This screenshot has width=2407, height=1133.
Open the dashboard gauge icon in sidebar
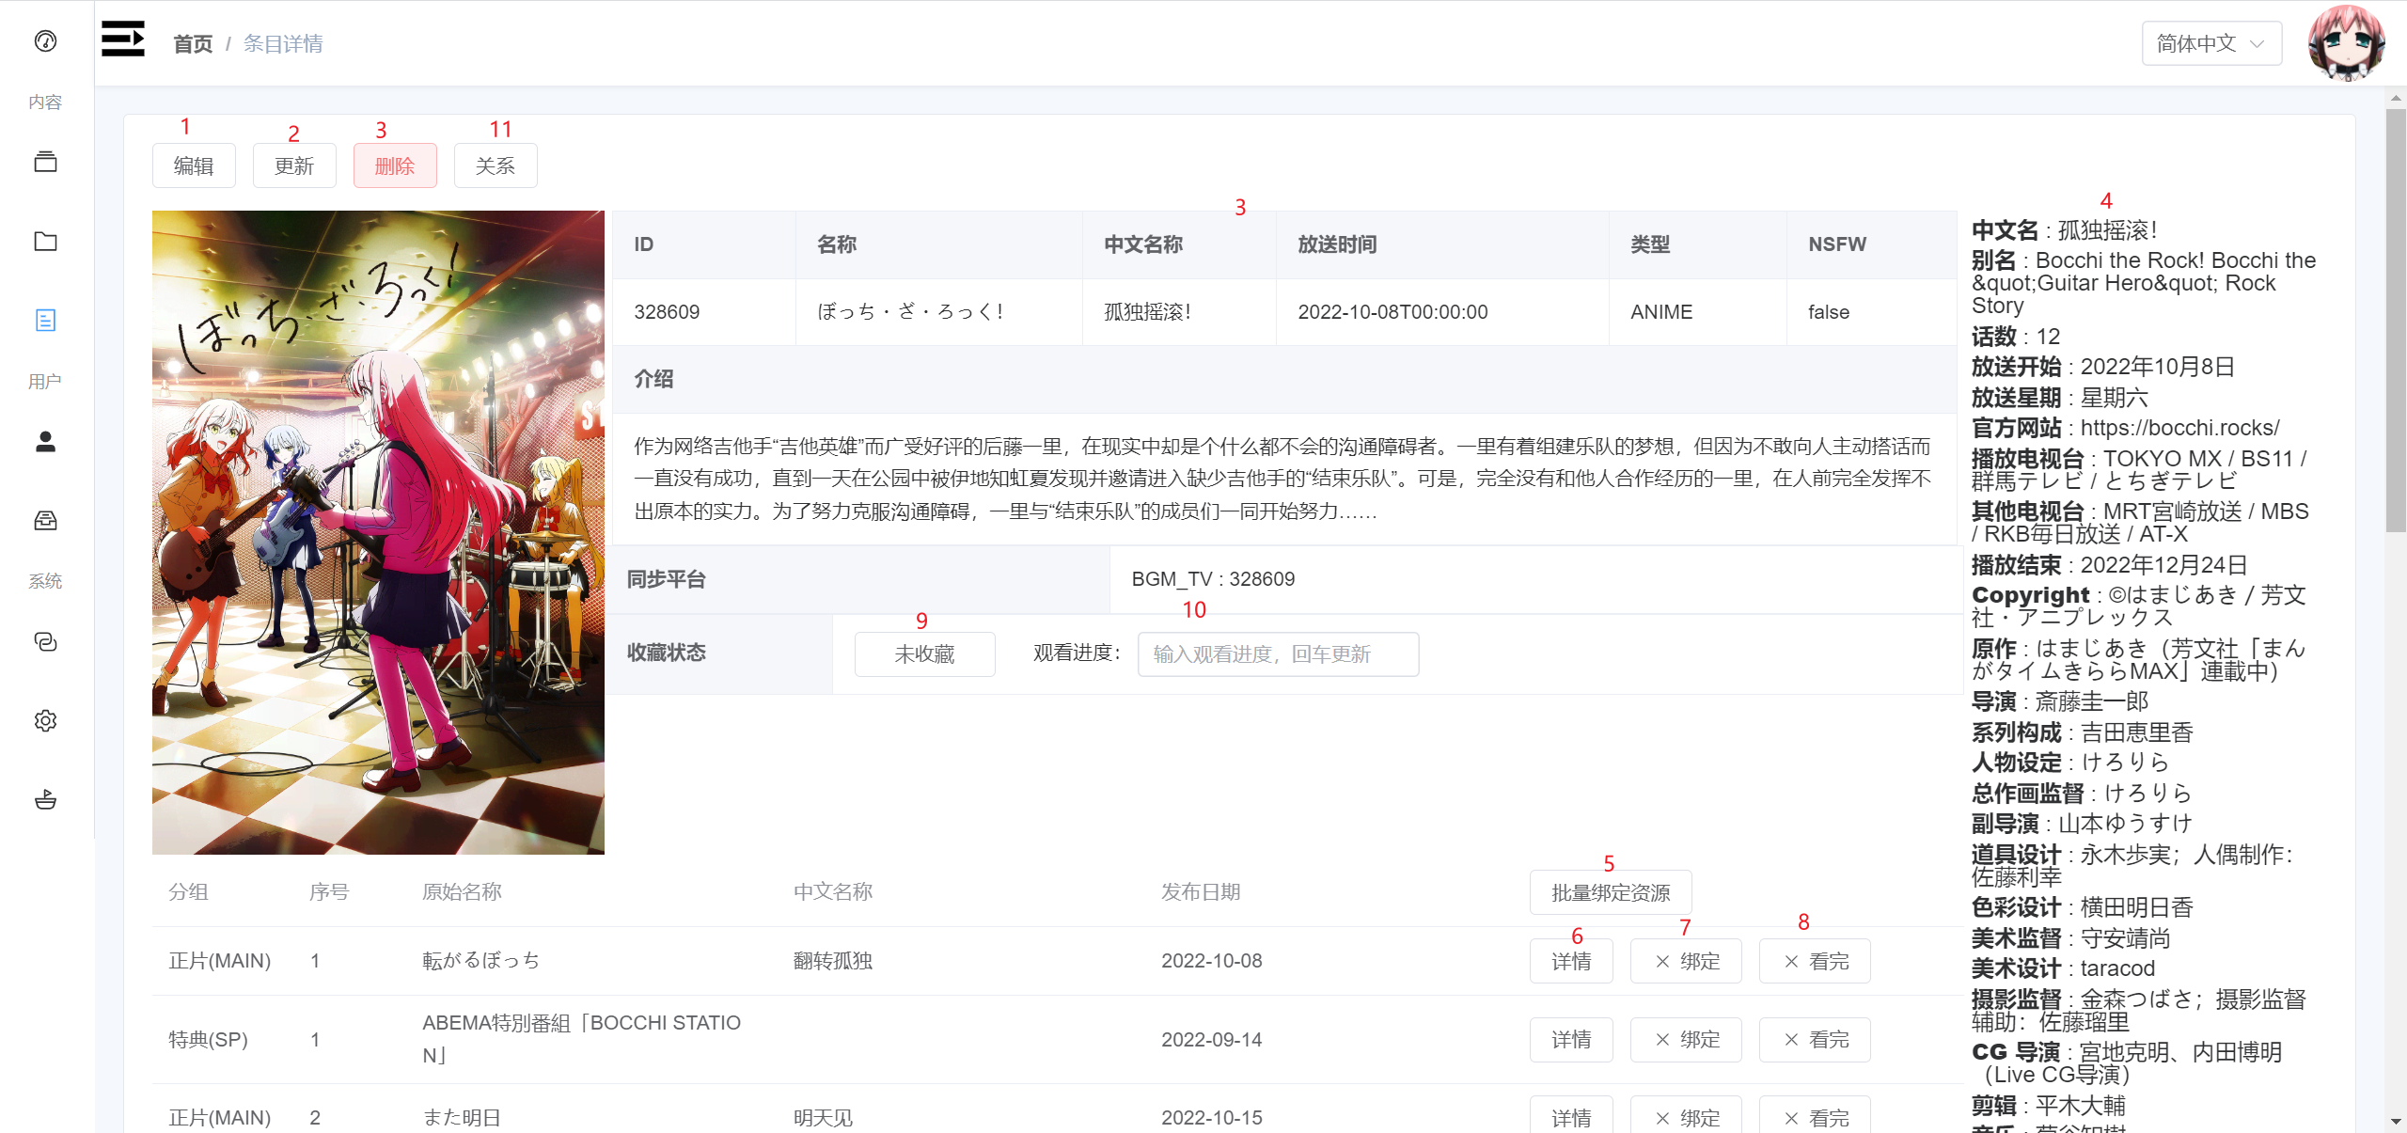pyautogui.click(x=45, y=41)
